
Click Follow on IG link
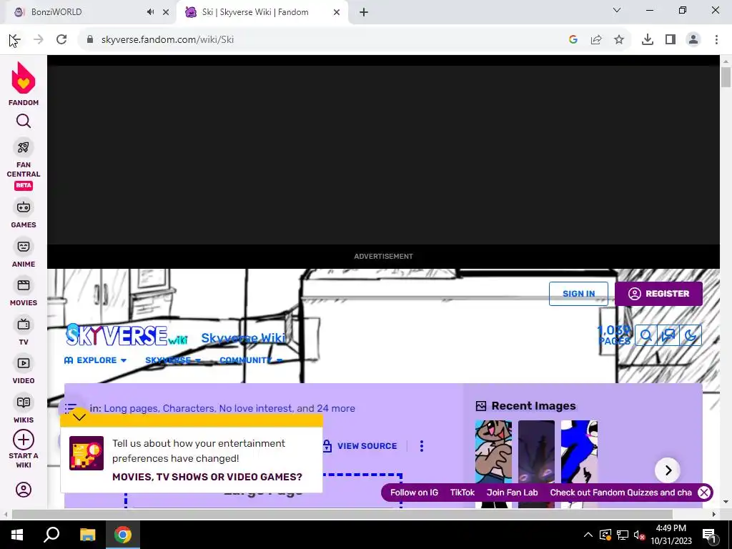coord(414,493)
